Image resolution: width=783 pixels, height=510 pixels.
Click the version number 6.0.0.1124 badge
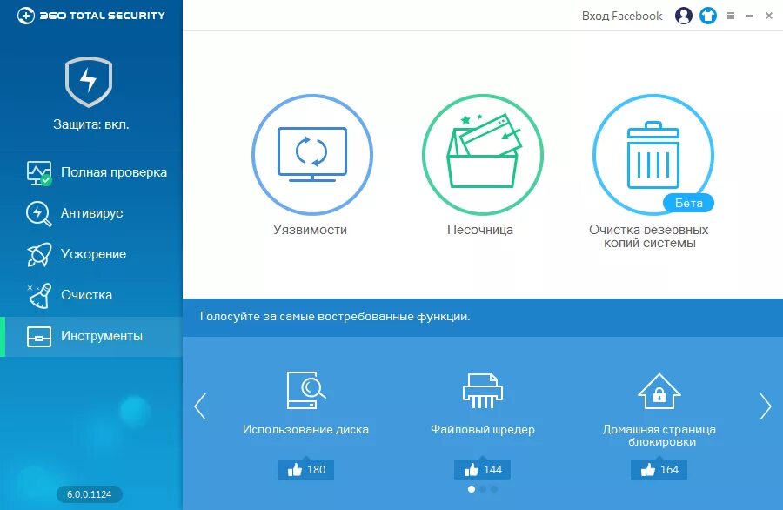pyautogui.click(x=90, y=494)
